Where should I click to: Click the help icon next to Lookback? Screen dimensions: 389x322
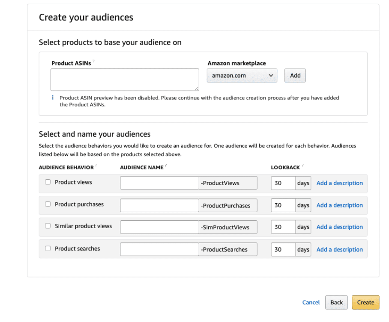point(302,165)
